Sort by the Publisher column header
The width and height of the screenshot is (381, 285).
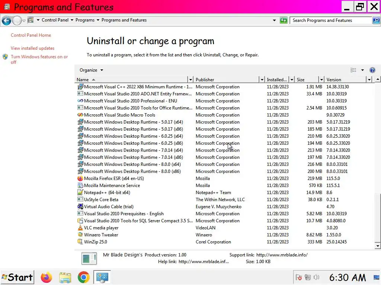pos(227,79)
